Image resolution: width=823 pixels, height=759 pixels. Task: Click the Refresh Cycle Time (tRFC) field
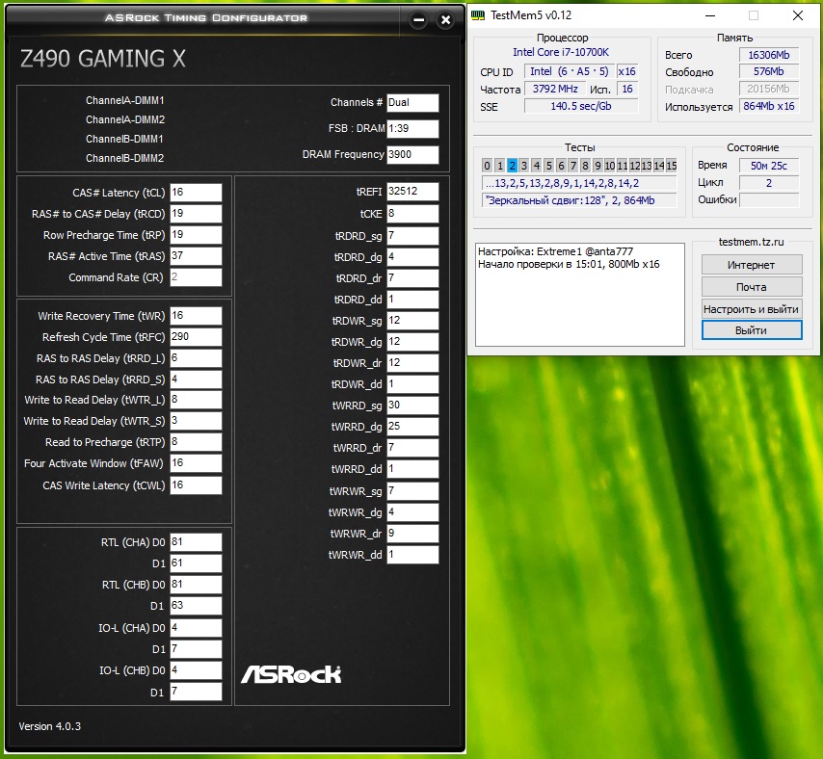(x=196, y=337)
